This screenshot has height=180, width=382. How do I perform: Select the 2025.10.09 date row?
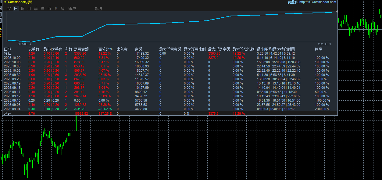[x=12, y=58]
